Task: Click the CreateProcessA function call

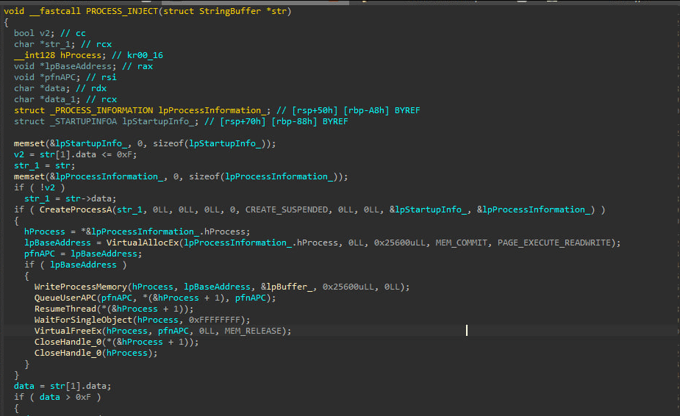Action: point(76,209)
